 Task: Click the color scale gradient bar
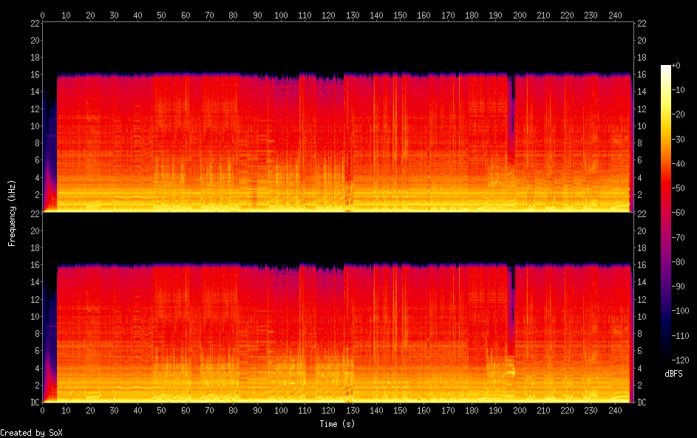665,212
